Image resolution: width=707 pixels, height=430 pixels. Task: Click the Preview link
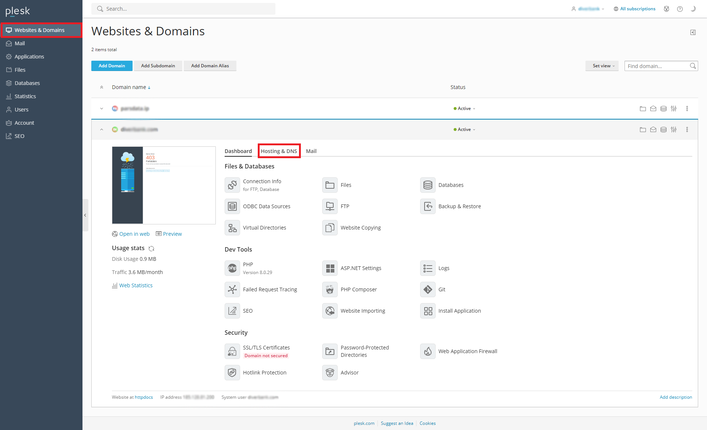tap(169, 234)
